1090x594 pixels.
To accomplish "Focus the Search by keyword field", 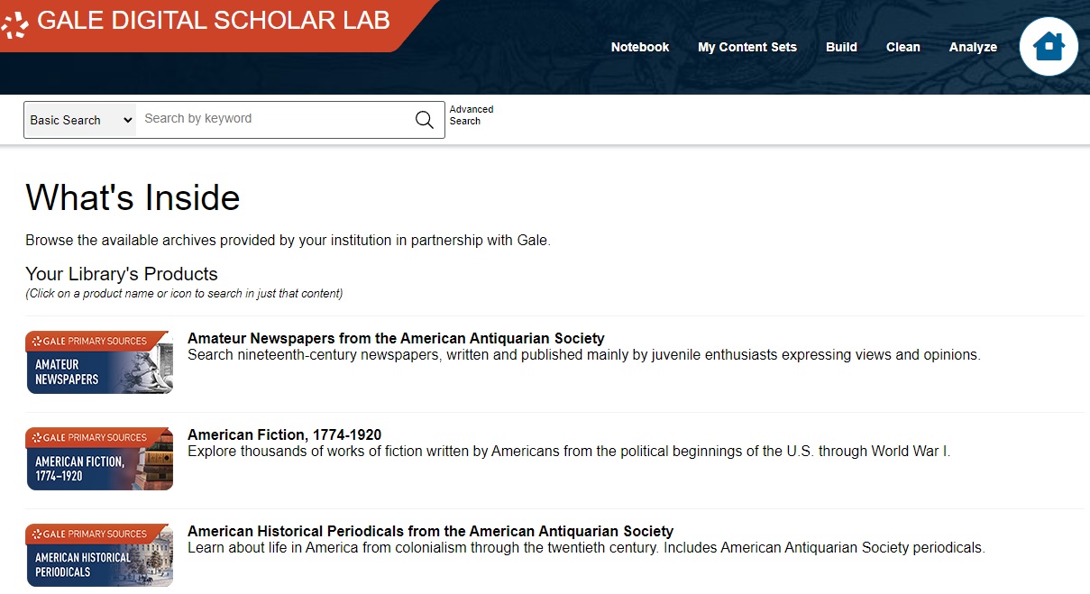I will tap(273, 119).
